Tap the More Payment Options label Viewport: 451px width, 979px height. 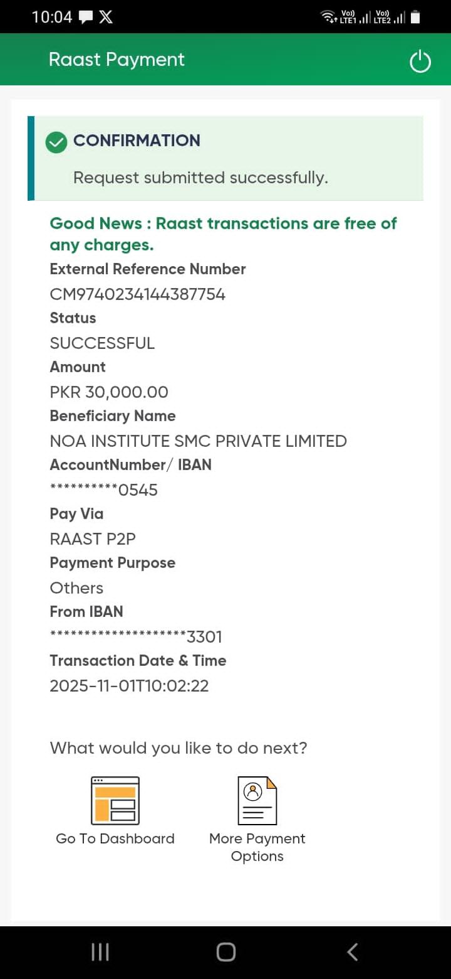[257, 847]
